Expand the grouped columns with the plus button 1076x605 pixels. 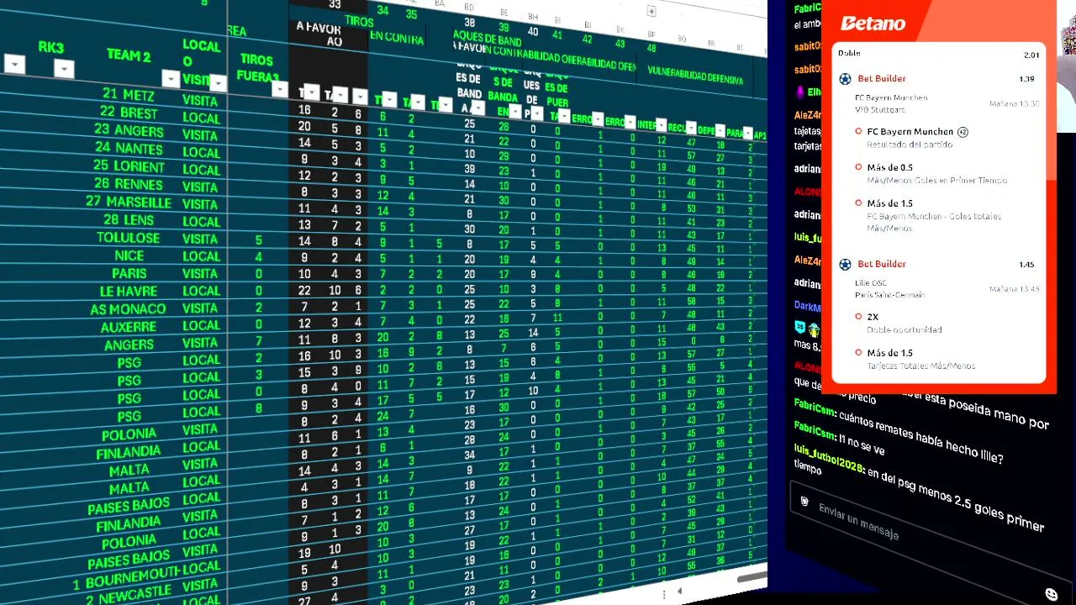click(x=651, y=12)
